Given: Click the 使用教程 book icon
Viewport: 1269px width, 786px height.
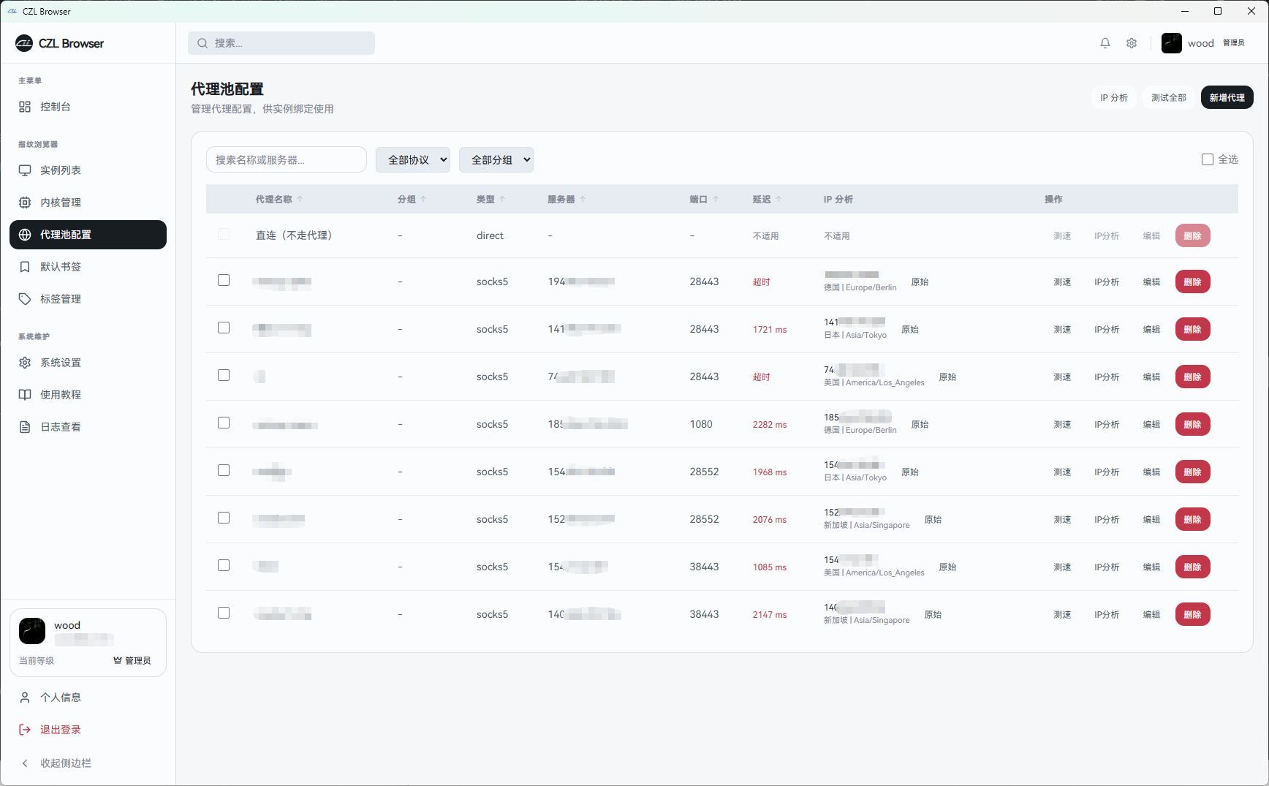Looking at the screenshot, I should tap(25, 395).
